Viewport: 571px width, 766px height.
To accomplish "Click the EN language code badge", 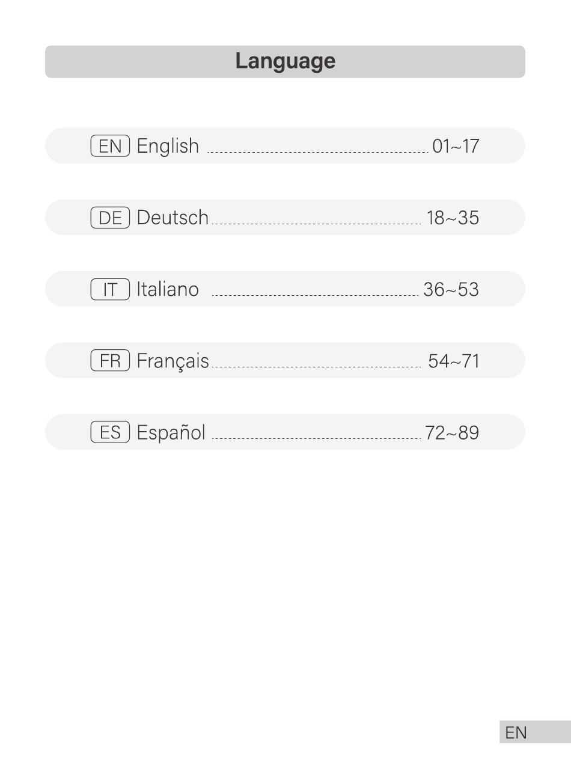I will pyautogui.click(x=111, y=146).
